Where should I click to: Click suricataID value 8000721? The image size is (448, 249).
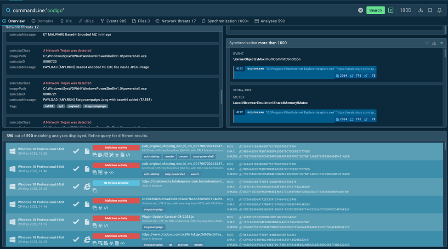50,94
